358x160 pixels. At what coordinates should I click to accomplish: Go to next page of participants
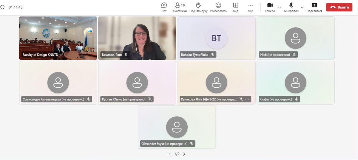184,154
